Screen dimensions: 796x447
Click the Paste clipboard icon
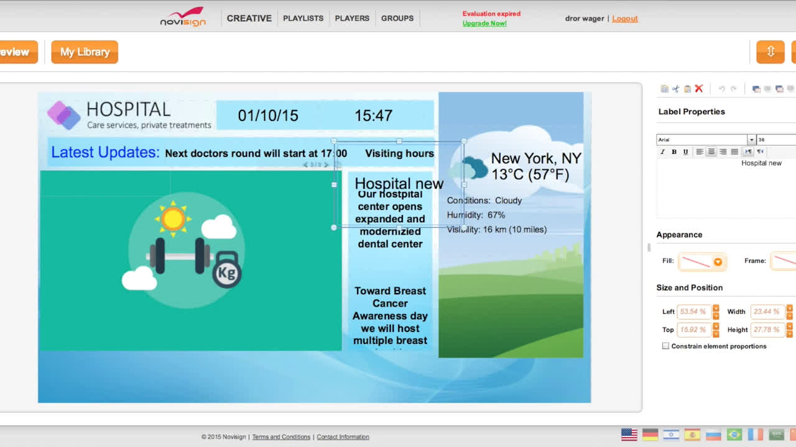(x=687, y=89)
